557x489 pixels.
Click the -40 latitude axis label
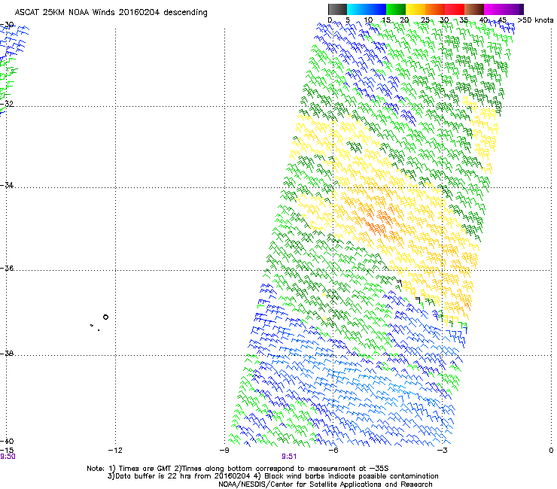click(x=7, y=441)
